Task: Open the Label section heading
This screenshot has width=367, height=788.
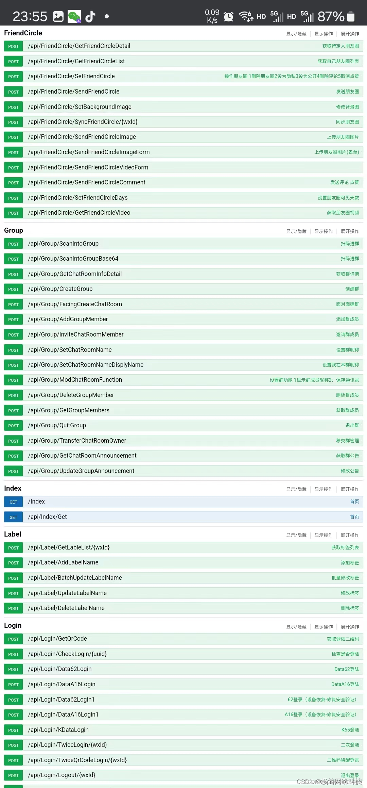Action: coord(13,534)
